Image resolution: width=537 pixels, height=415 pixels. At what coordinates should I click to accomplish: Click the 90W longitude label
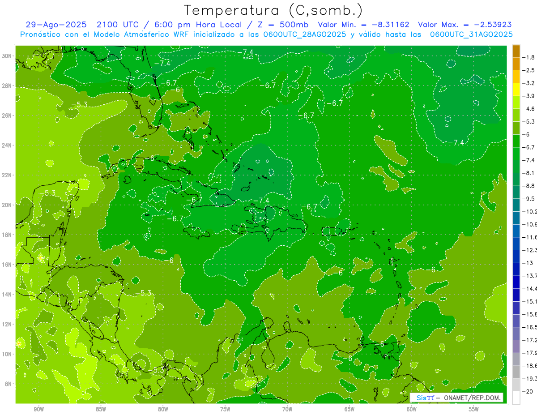point(39,409)
